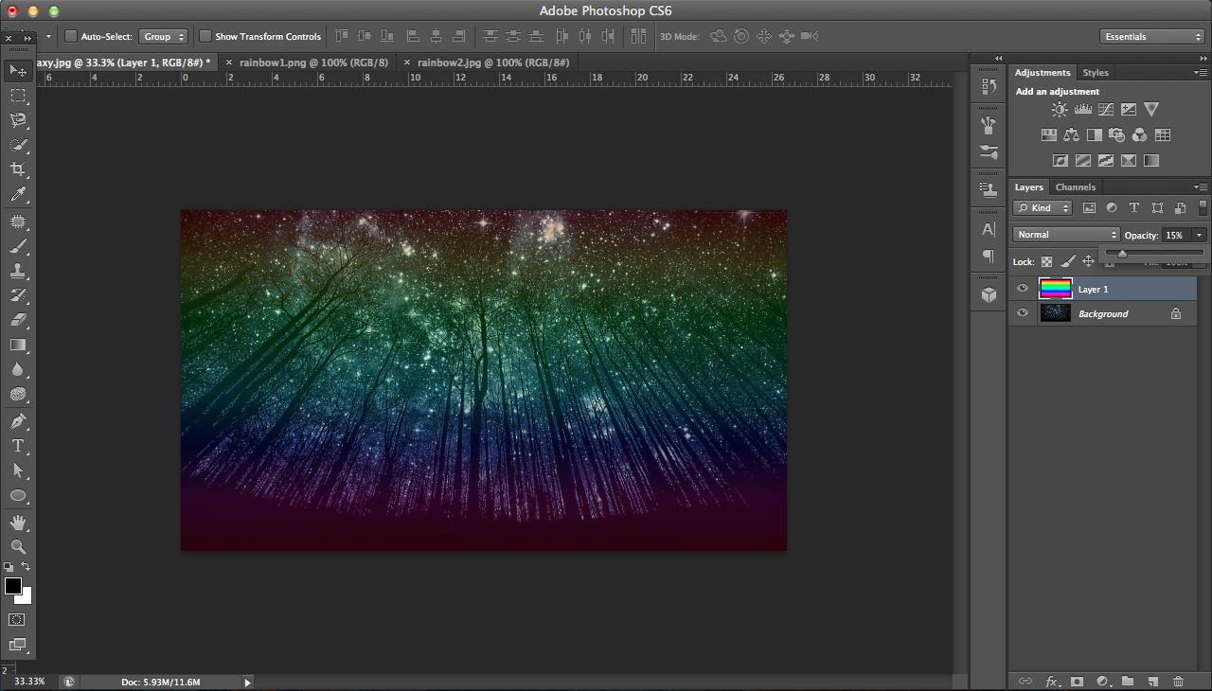Add a Levels adjustment
The height and width of the screenshot is (691, 1212).
(x=1083, y=110)
